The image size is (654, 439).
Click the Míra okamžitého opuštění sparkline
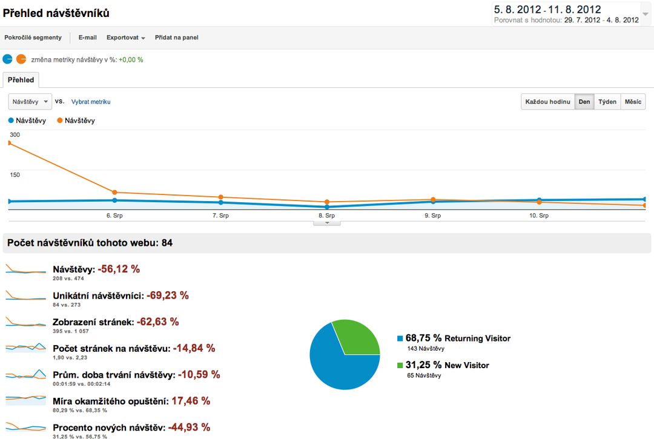25,400
